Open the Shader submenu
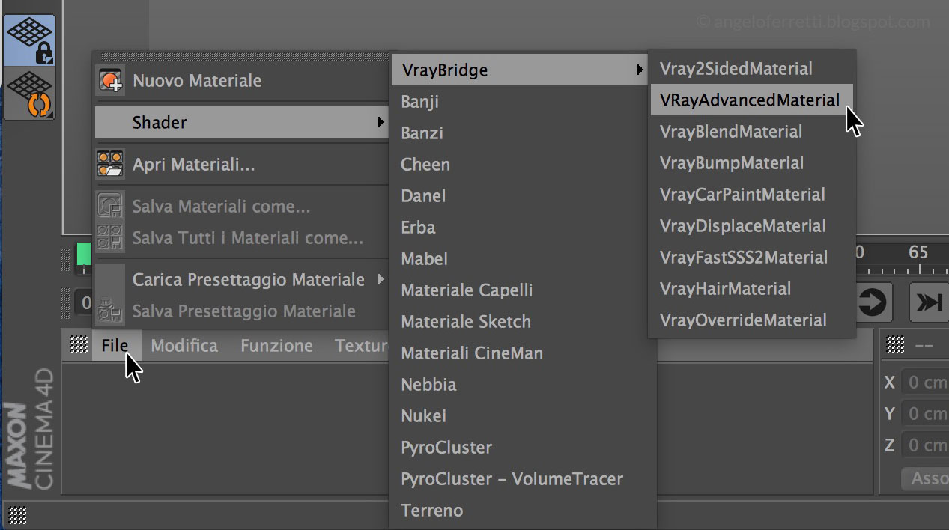 click(242, 122)
